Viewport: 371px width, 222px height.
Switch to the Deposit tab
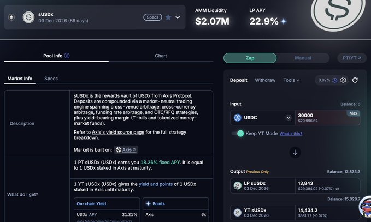238,80
